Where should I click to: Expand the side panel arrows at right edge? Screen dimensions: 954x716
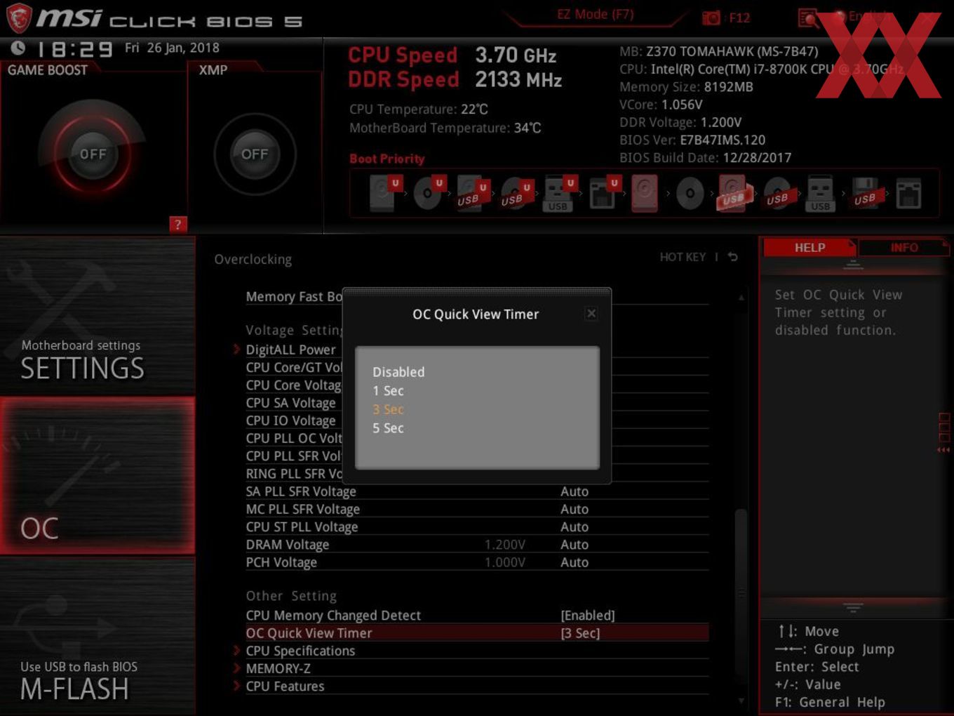click(944, 450)
